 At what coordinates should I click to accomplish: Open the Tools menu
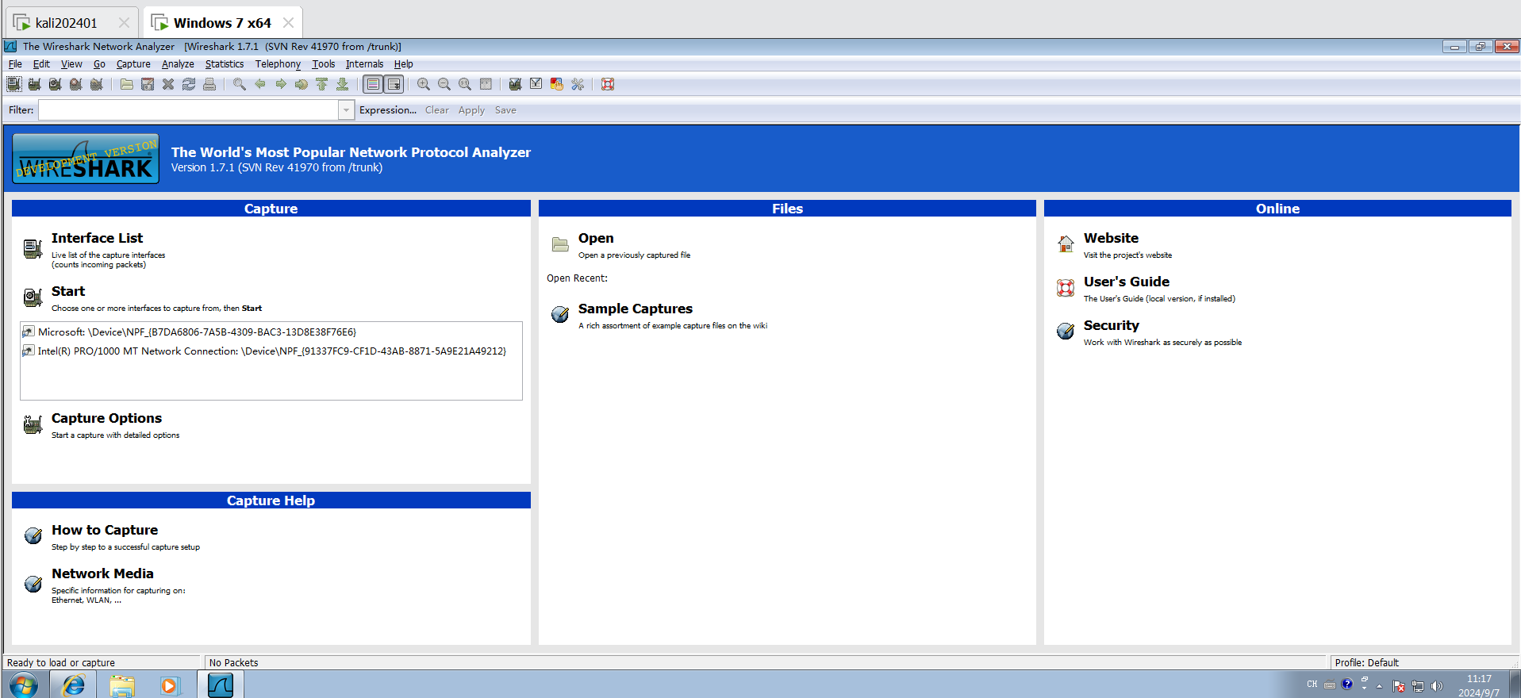click(x=323, y=64)
